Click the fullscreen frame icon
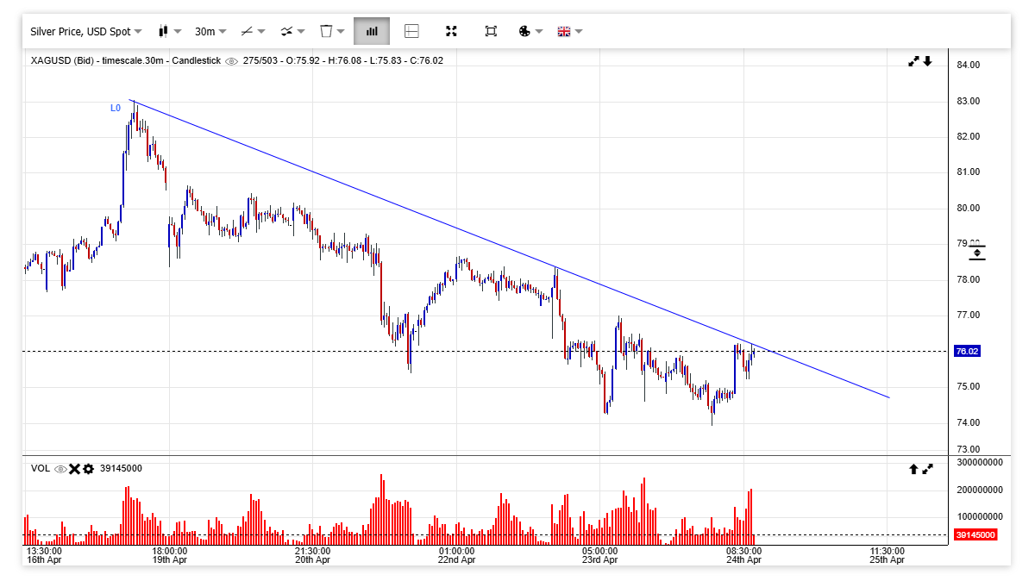1035x581 pixels. point(491,31)
